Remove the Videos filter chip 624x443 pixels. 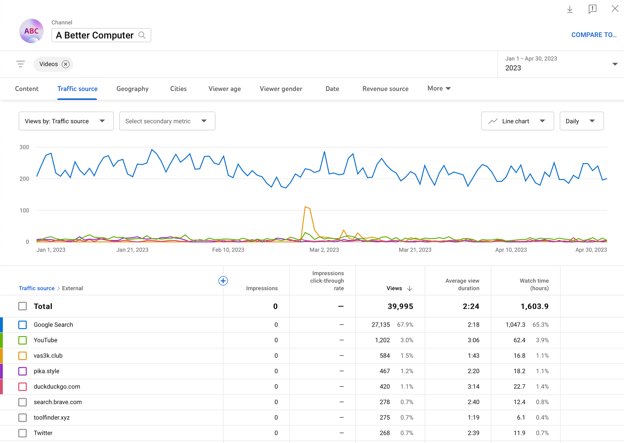(x=66, y=64)
